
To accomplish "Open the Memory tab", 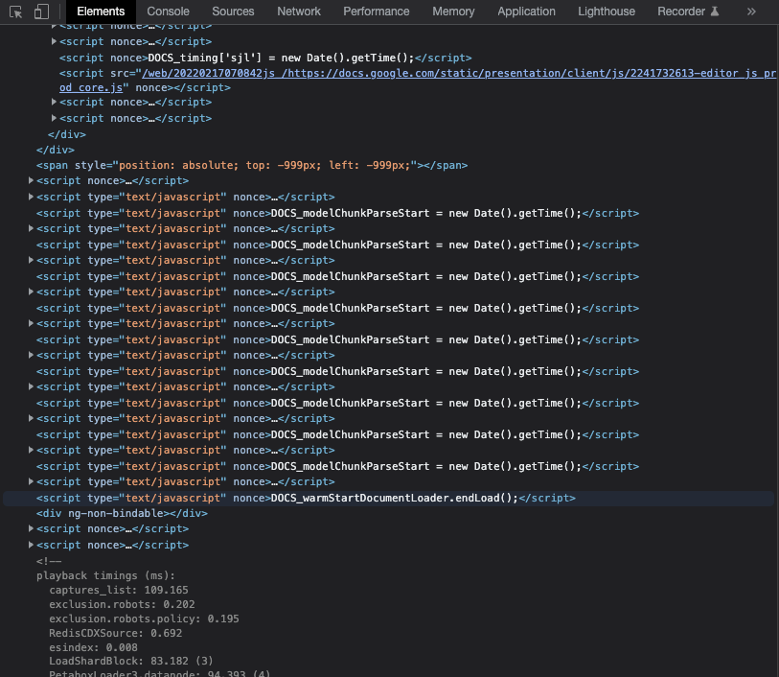I will tap(453, 12).
